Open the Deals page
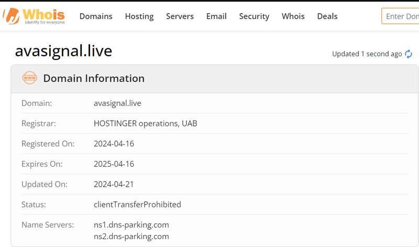 pyautogui.click(x=327, y=16)
